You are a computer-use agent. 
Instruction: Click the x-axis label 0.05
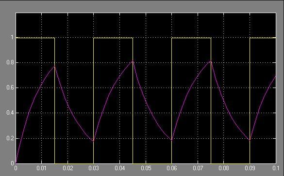146,168
